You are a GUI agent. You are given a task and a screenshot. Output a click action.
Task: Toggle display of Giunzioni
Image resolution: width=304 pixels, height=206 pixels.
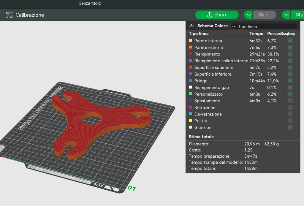click(x=290, y=127)
